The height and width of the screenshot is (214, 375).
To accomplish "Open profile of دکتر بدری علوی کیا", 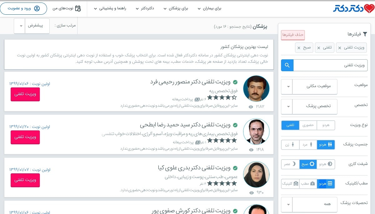I will [194, 168].
